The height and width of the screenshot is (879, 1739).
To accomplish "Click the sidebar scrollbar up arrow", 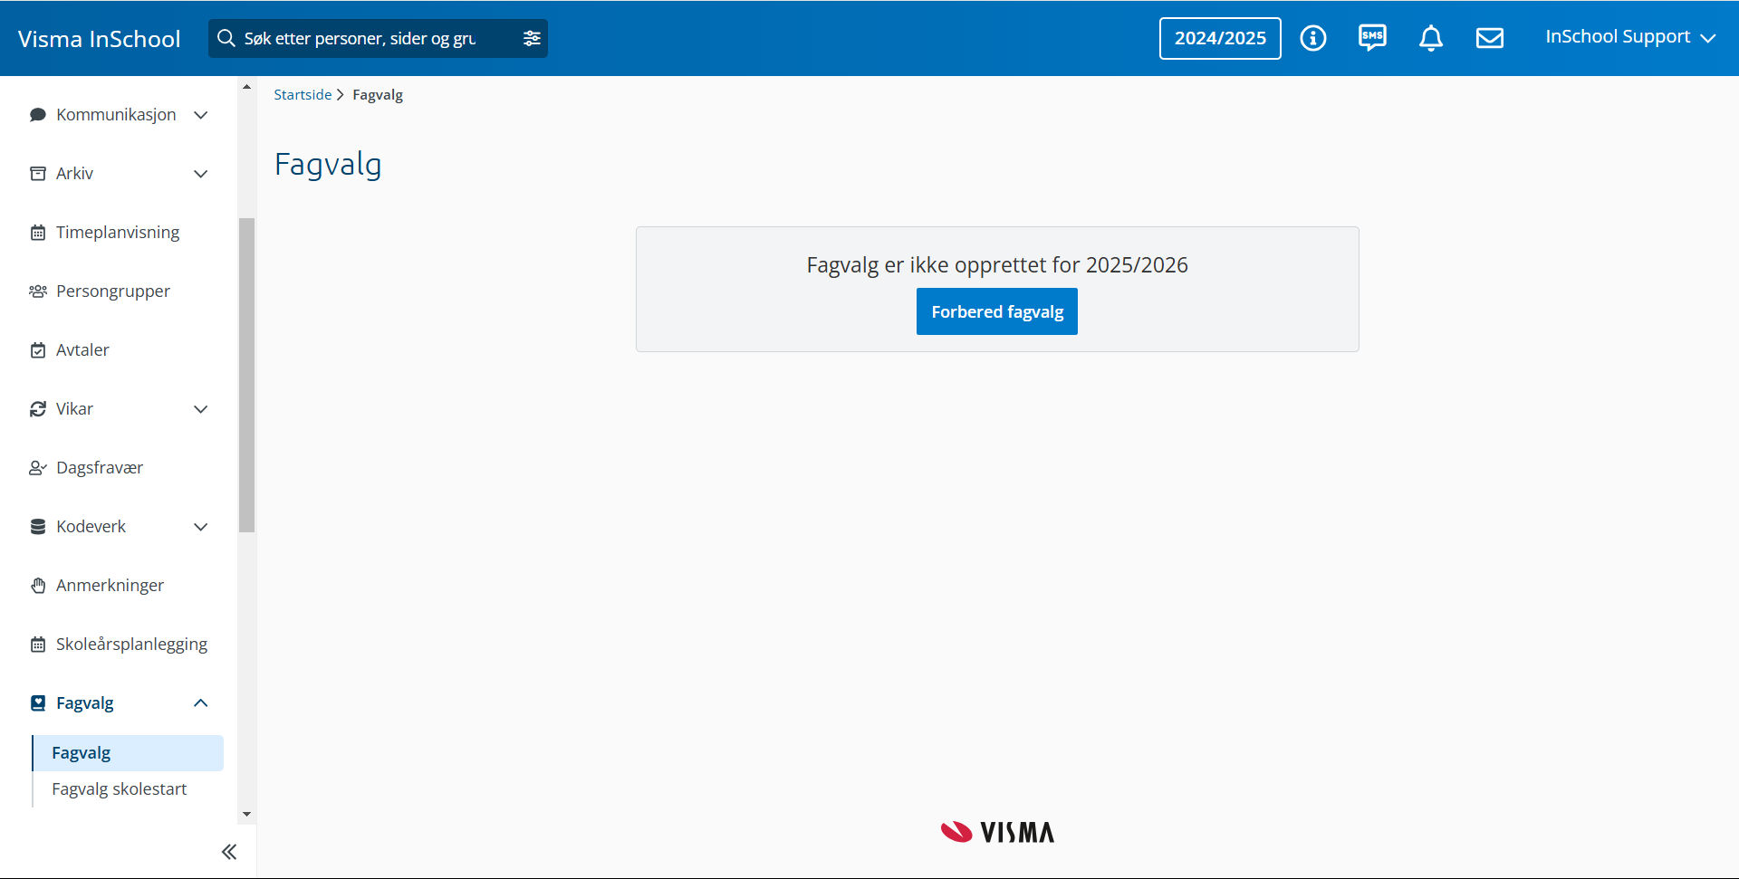I will (x=246, y=87).
